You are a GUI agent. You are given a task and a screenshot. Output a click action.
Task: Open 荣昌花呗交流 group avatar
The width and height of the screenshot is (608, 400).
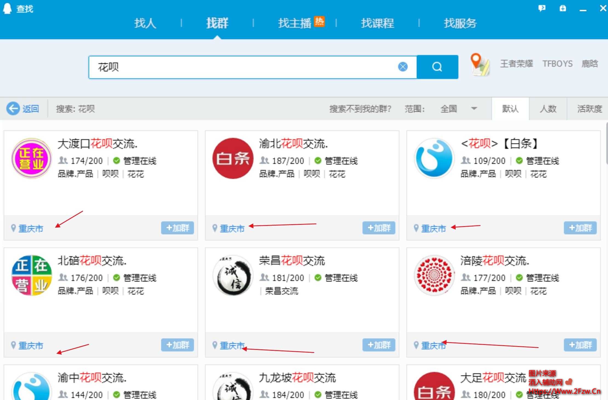(x=233, y=275)
